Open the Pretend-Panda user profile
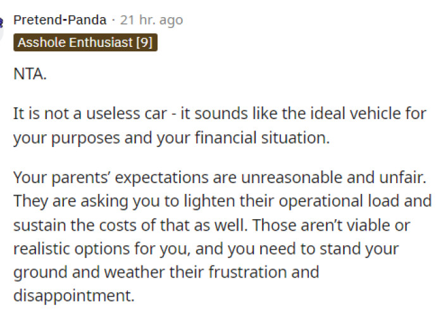 coord(60,20)
